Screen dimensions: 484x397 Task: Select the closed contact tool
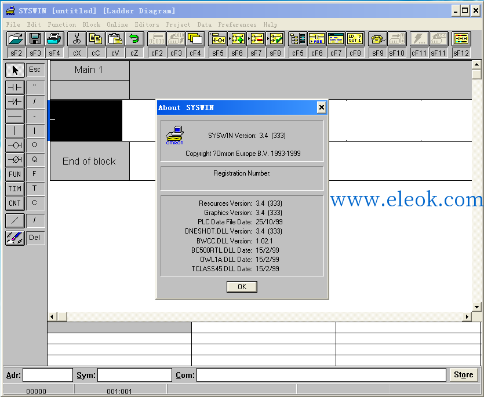[x=15, y=101]
